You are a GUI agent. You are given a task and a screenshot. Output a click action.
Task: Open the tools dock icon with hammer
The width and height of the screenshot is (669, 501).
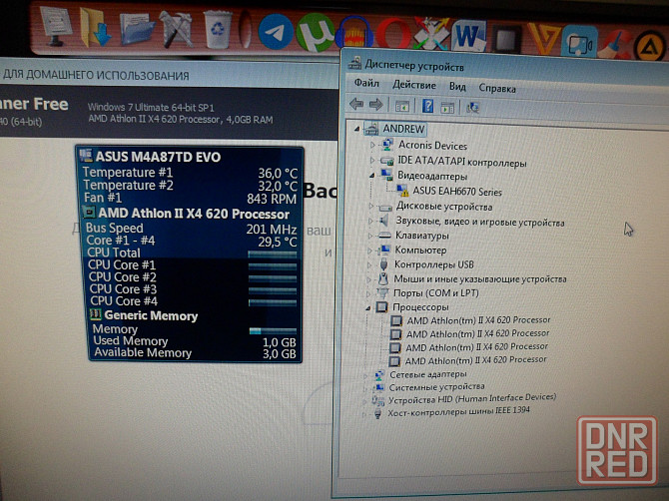point(176,29)
